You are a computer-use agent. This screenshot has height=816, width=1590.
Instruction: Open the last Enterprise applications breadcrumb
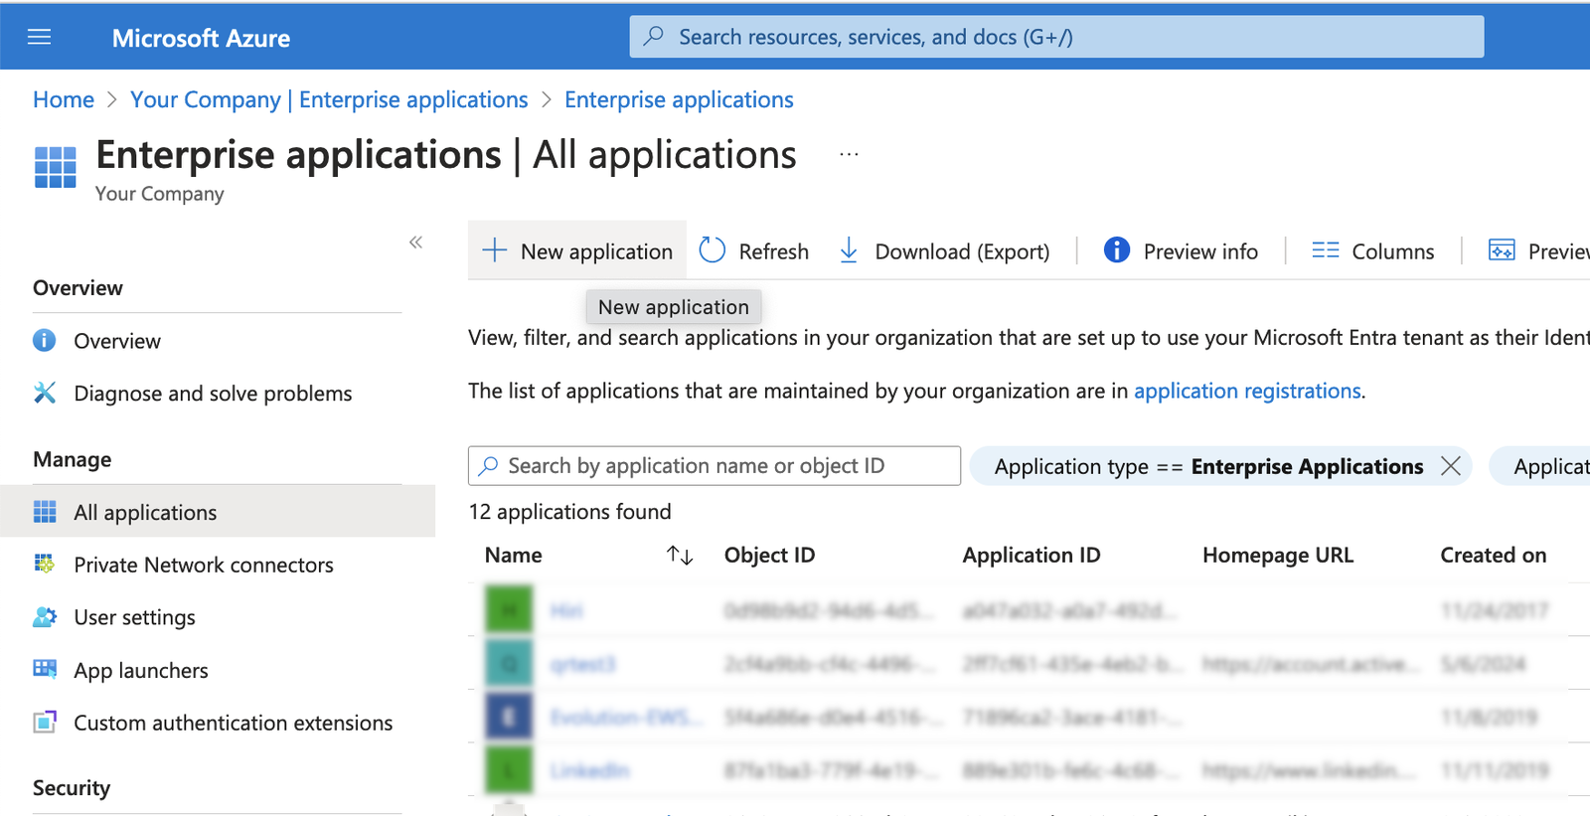[679, 99]
